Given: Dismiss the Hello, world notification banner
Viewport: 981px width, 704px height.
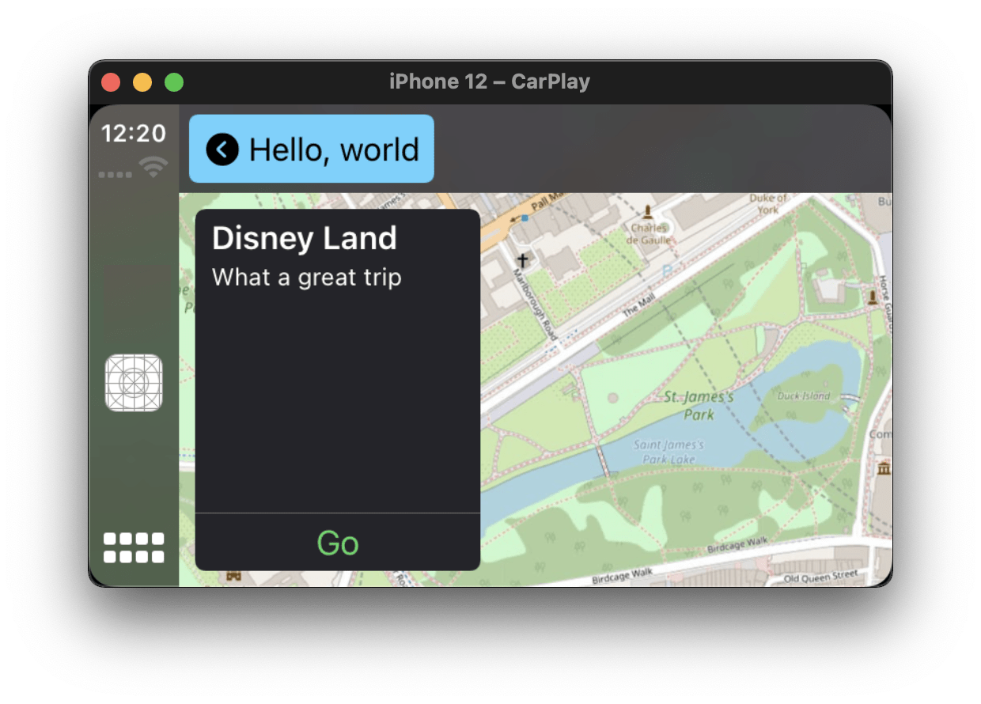Looking at the screenshot, I should (x=332, y=149).
